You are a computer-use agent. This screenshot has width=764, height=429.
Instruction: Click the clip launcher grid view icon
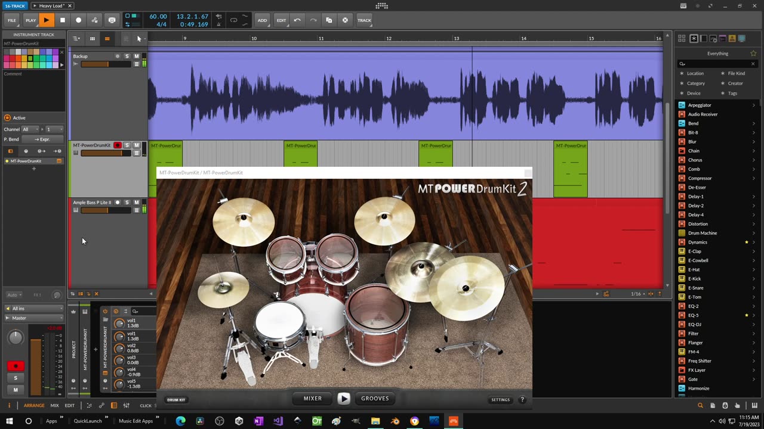92,39
